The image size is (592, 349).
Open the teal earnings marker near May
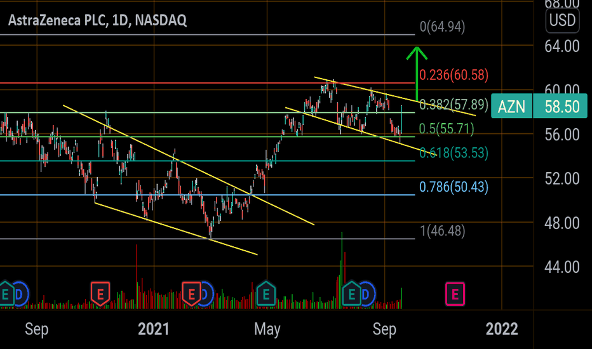click(266, 294)
